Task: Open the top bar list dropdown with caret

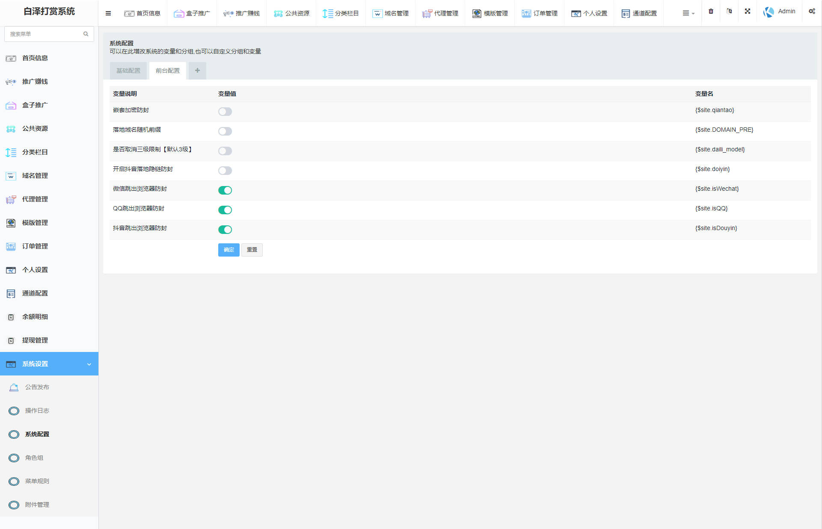Action: click(x=688, y=13)
